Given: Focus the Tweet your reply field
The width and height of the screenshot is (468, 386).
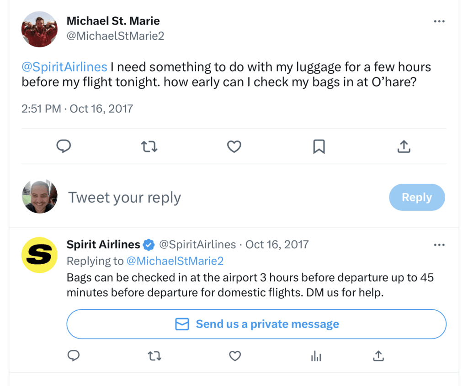Looking at the screenshot, I should pyautogui.click(x=124, y=197).
